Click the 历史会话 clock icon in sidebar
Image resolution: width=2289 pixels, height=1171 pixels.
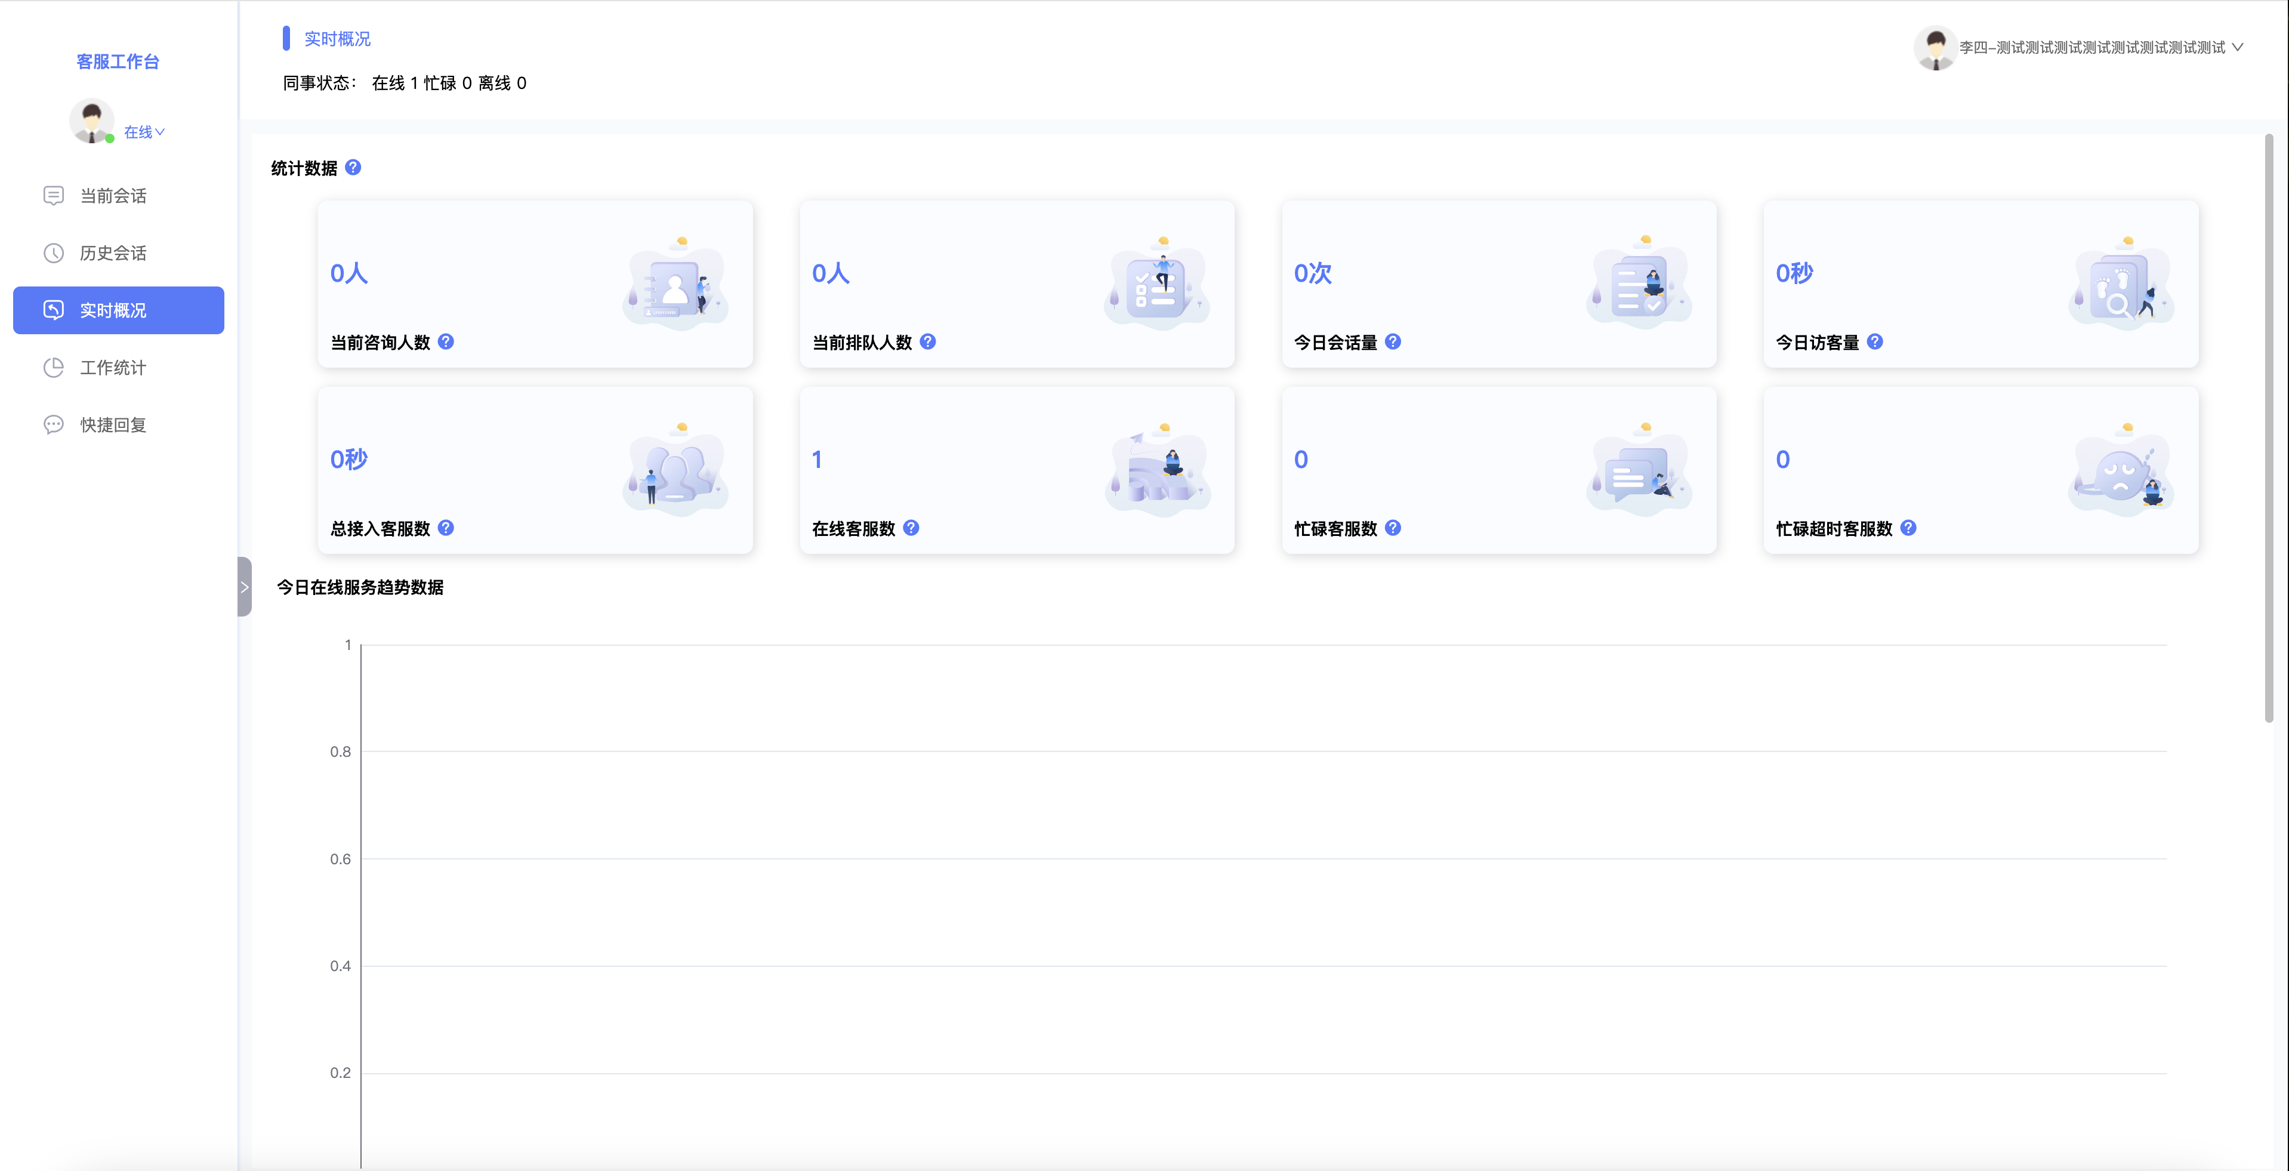[53, 253]
